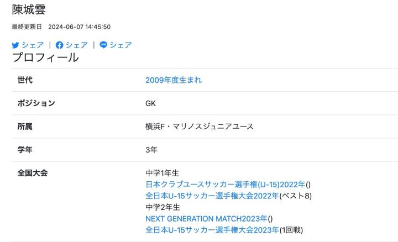Click the 学年 row label
Viewport: 398px width, 242px height.
[x=25, y=150]
